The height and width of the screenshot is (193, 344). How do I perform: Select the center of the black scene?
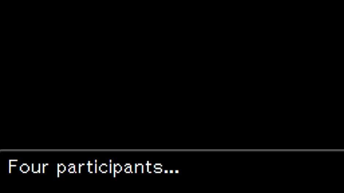coord(172,75)
